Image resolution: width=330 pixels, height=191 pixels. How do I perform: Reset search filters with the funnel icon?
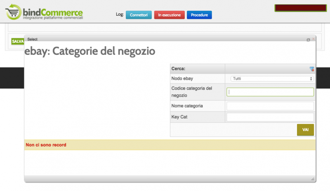pyautogui.click(x=312, y=69)
